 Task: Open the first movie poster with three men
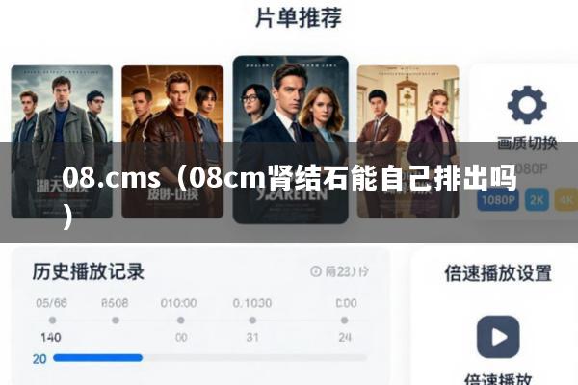62,141
